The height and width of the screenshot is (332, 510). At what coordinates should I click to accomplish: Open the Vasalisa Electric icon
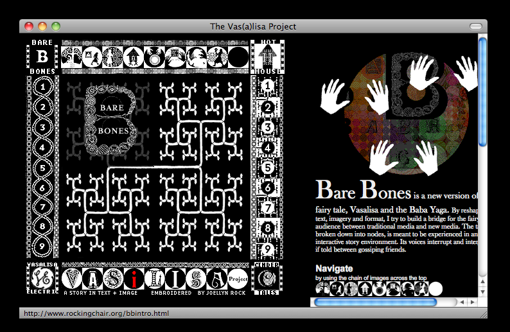click(x=42, y=277)
